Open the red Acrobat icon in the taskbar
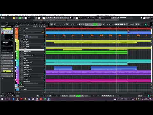 click(x=21, y=99)
